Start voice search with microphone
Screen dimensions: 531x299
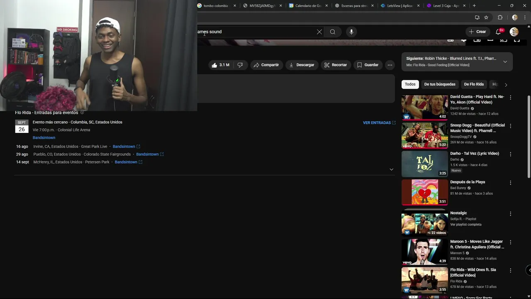click(x=351, y=32)
